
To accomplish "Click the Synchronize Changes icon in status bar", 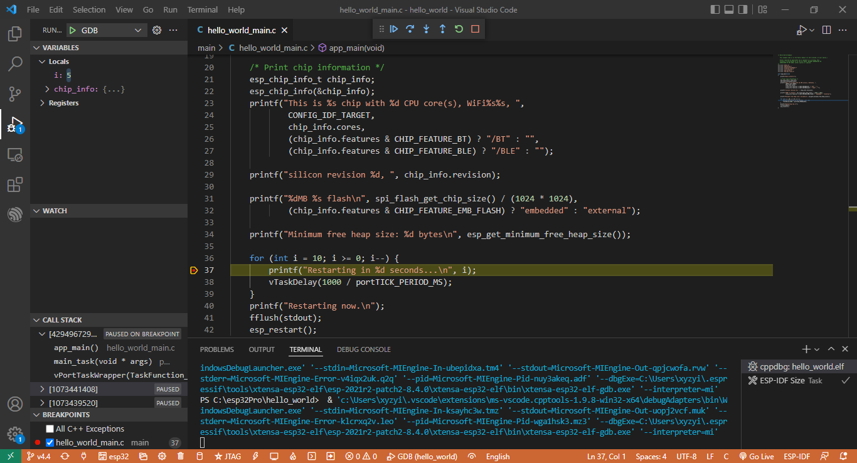I will (65, 457).
